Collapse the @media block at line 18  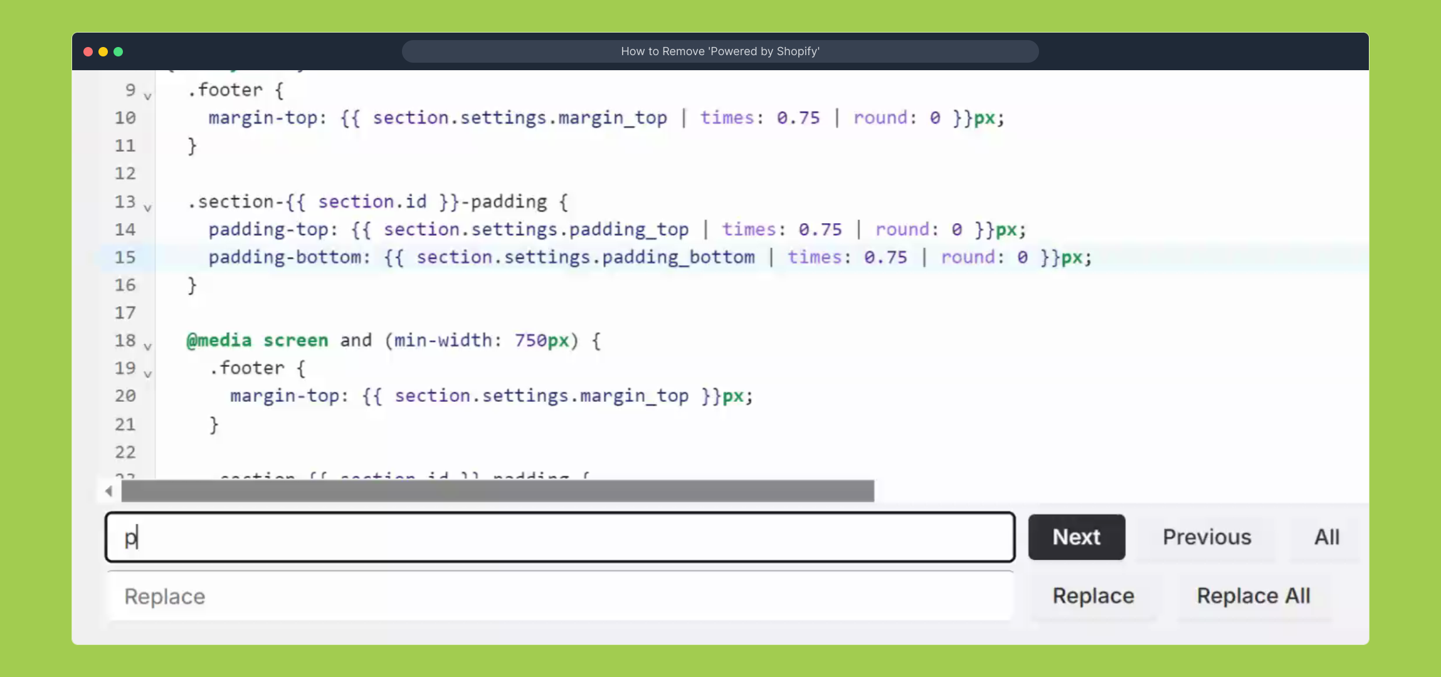coord(147,347)
